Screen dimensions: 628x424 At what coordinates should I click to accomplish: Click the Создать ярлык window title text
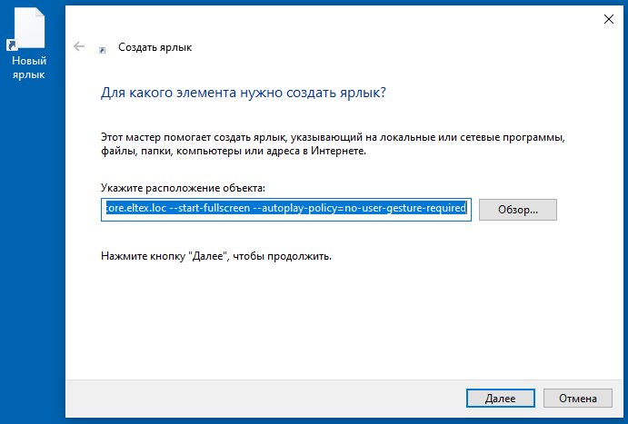click(x=155, y=47)
